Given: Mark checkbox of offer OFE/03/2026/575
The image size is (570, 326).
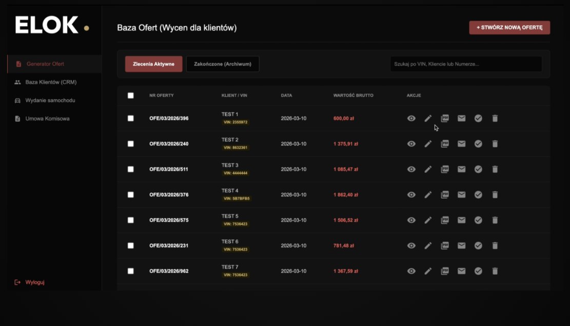Looking at the screenshot, I should [130, 220].
